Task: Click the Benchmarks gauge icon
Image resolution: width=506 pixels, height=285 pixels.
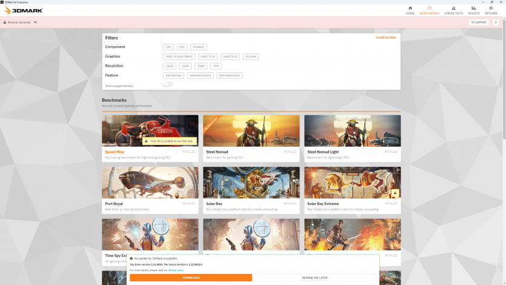Action: click(429, 8)
